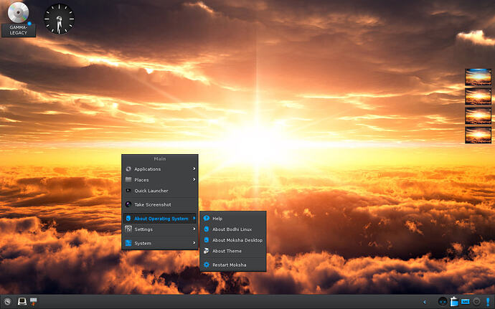Launch the terminal from the shelf
Viewport: 495px width, 309px height.
pyautogui.click(x=22, y=302)
